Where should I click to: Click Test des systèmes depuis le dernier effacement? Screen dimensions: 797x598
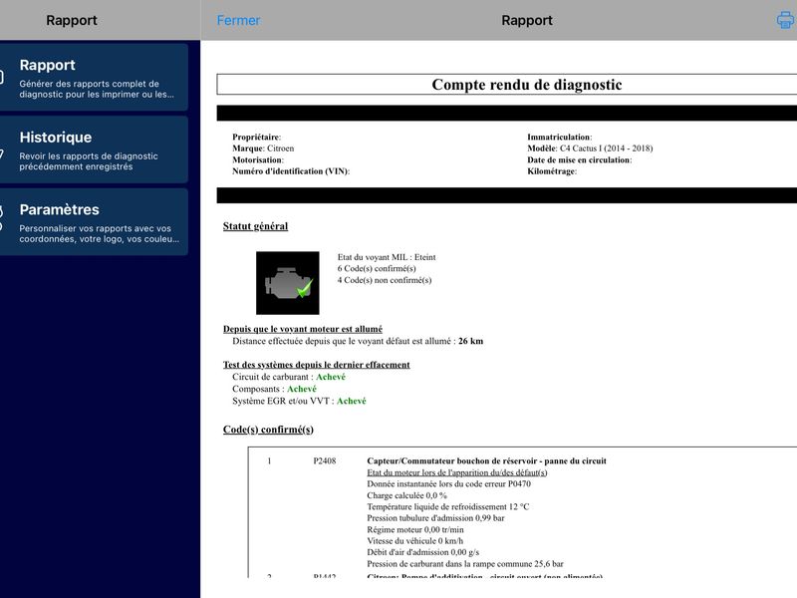pyautogui.click(x=316, y=365)
